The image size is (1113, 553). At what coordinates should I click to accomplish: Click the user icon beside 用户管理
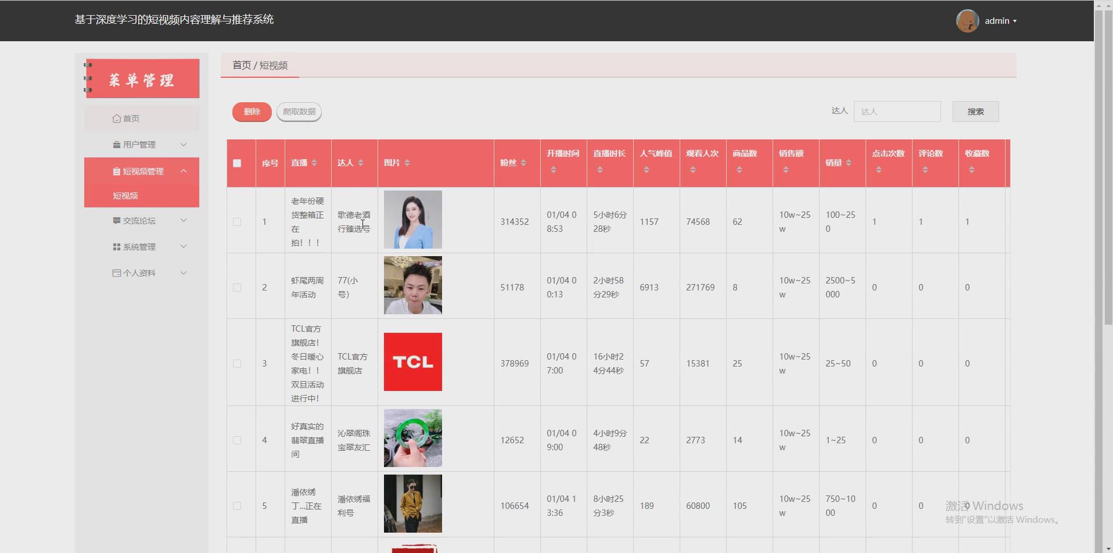coord(117,145)
